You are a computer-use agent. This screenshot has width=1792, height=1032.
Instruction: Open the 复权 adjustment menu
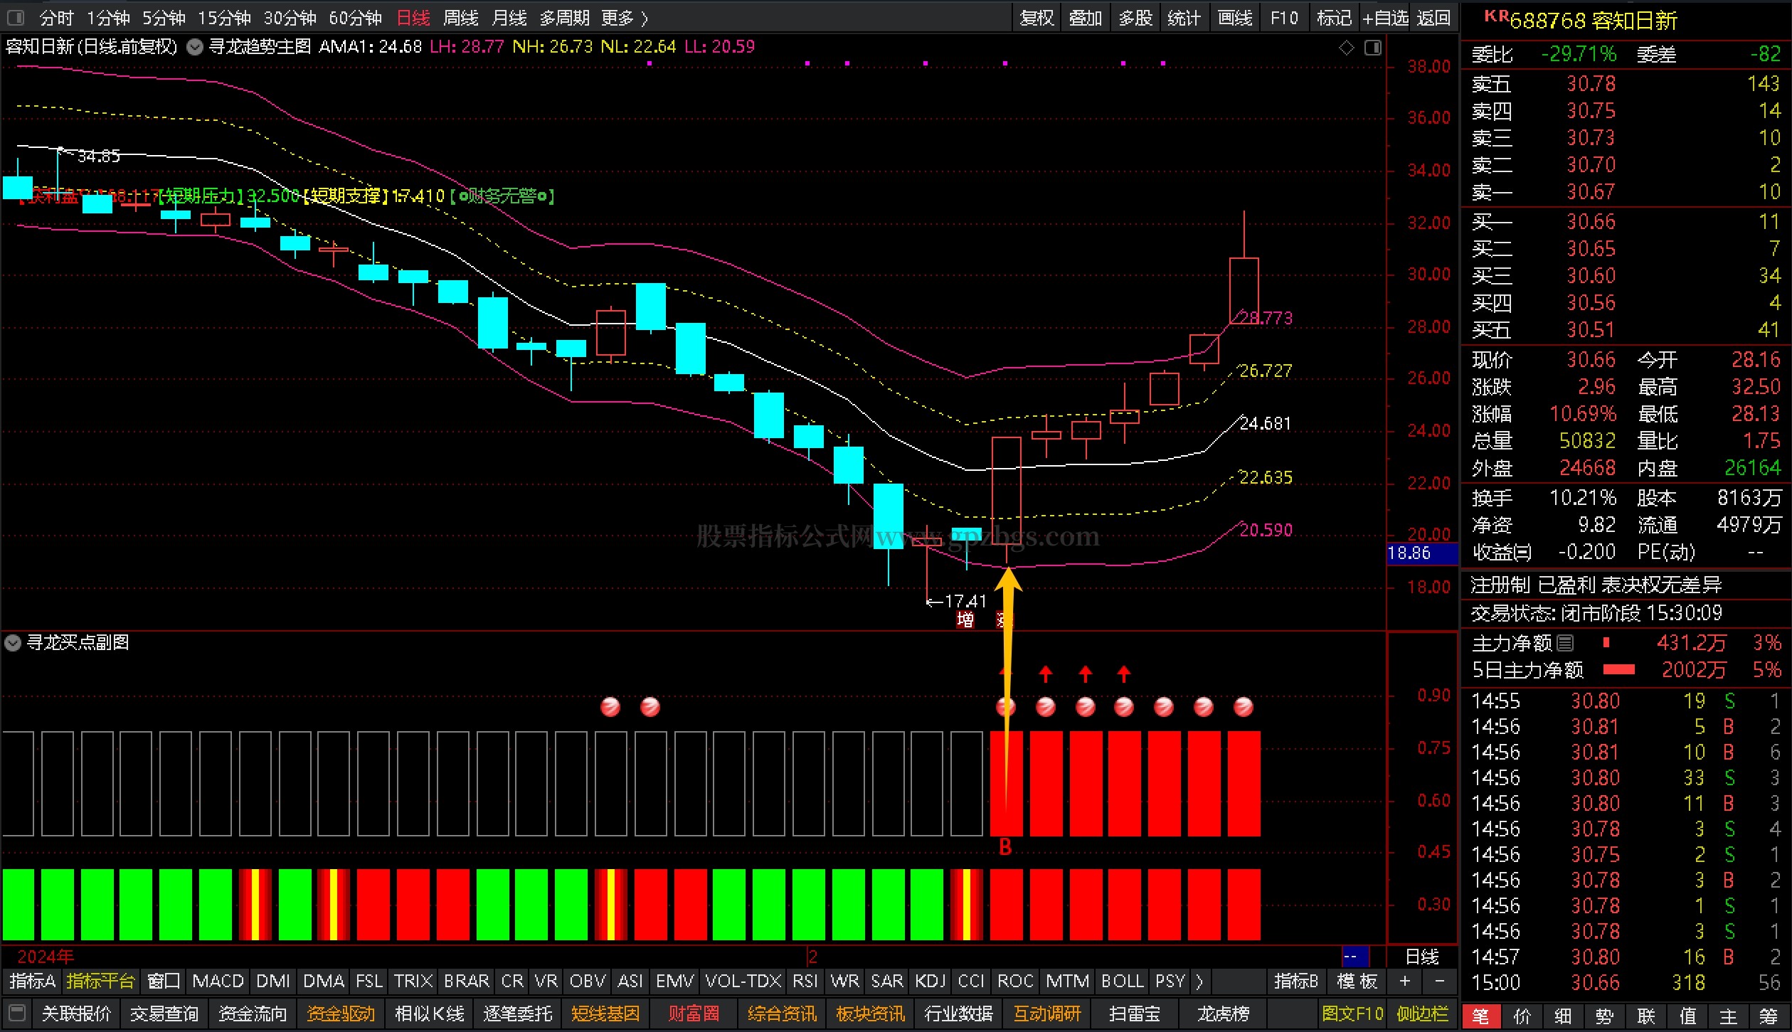coord(1037,18)
